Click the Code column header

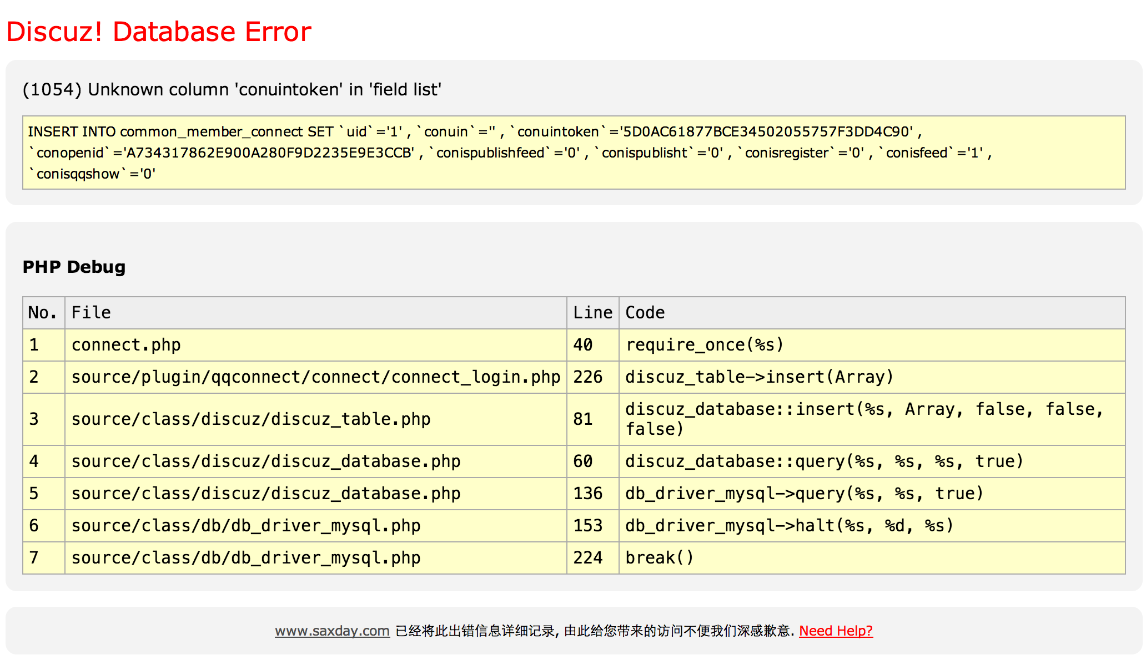pos(645,313)
